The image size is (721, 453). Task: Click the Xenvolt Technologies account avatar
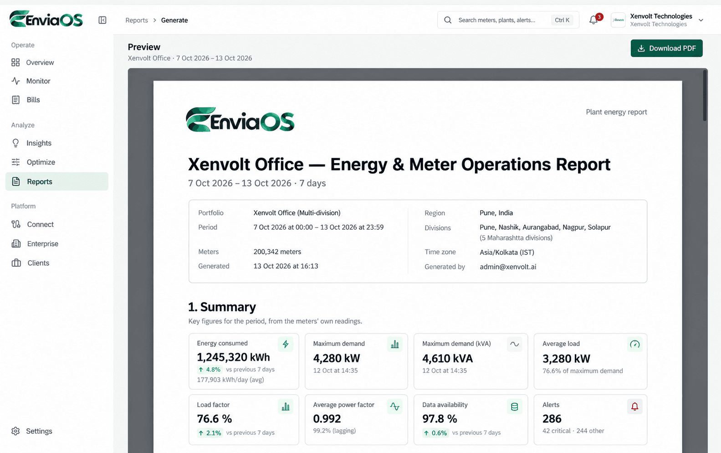(x=618, y=20)
